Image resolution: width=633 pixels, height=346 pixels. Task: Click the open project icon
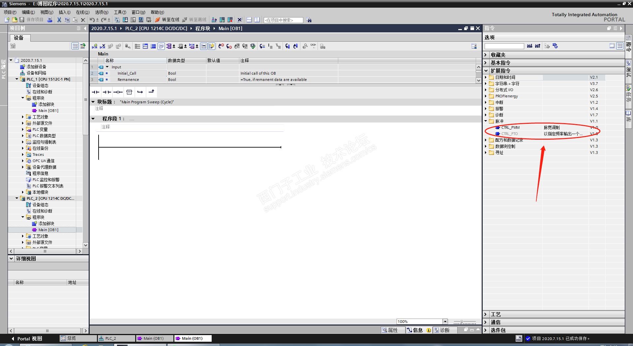pos(15,20)
